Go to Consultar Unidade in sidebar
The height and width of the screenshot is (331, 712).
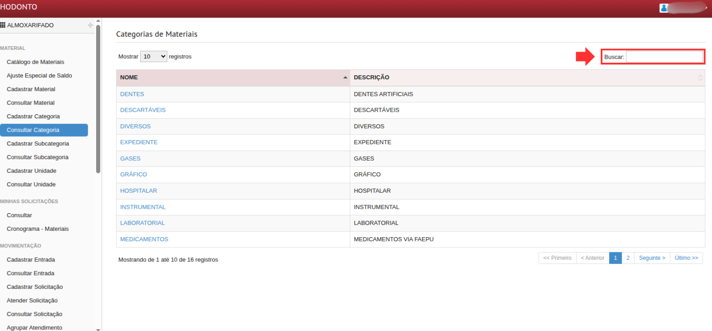click(x=31, y=184)
